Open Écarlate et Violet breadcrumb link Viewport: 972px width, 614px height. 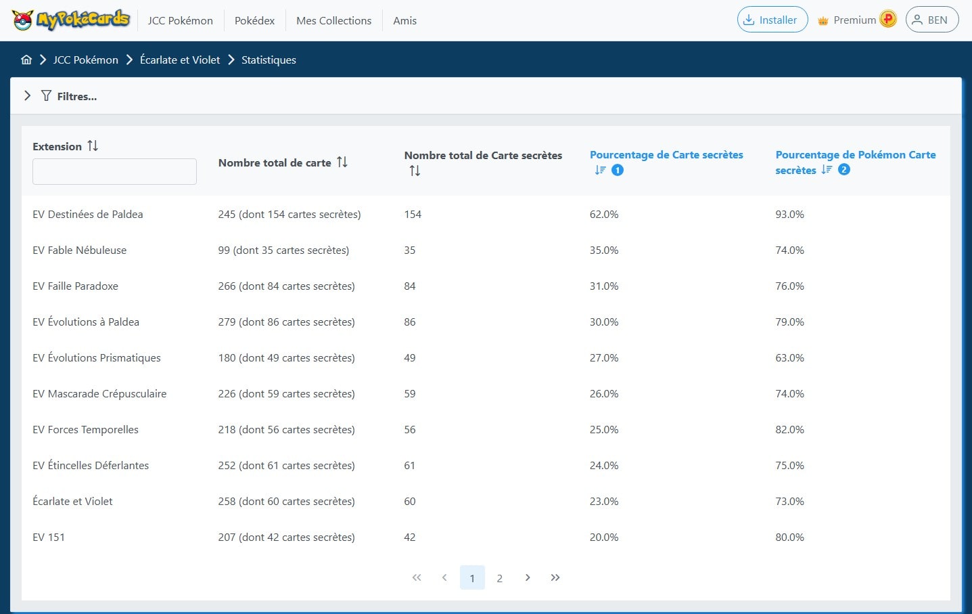[x=180, y=60]
